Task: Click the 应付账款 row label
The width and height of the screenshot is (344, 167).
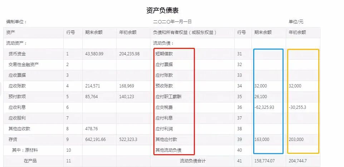Action: tap(164, 75)
